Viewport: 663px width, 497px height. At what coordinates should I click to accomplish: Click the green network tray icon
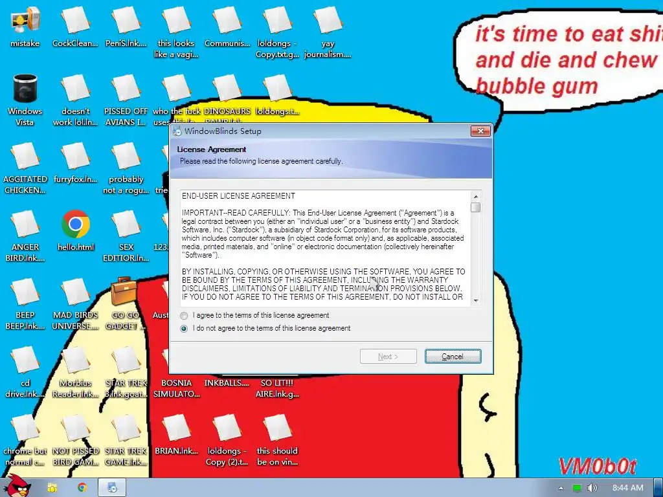click(576, 488)
